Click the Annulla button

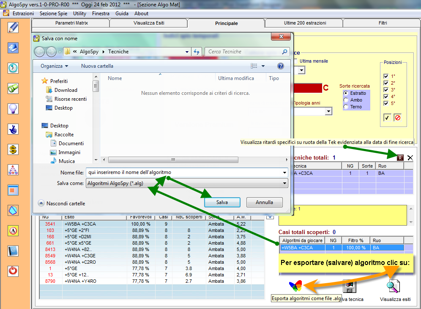pyautogui.click(x=264, y=202)
